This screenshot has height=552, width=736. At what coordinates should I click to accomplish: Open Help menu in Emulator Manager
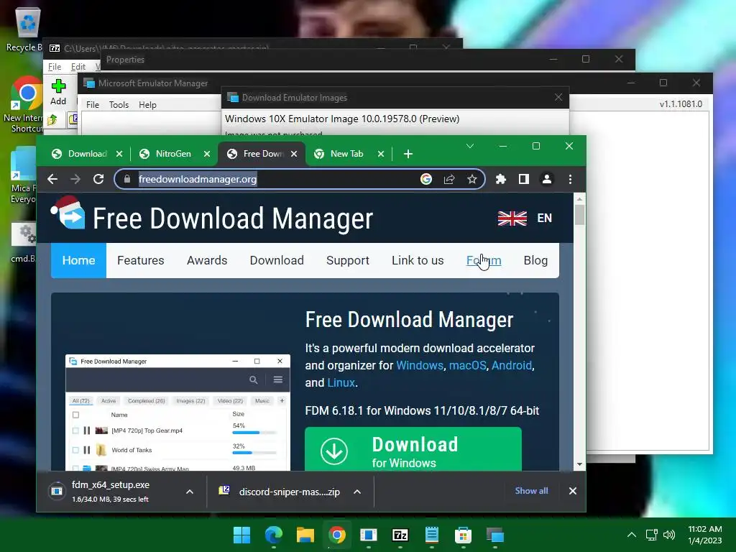point(147,105)
